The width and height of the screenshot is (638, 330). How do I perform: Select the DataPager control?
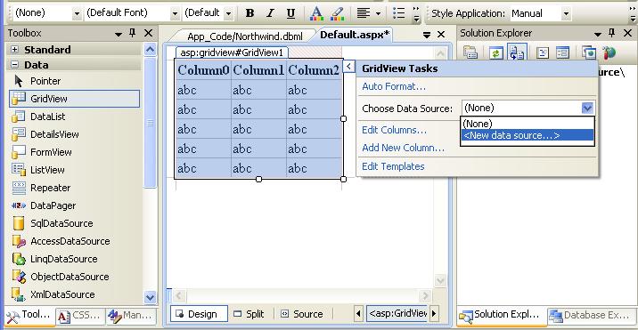coord(74,205)
